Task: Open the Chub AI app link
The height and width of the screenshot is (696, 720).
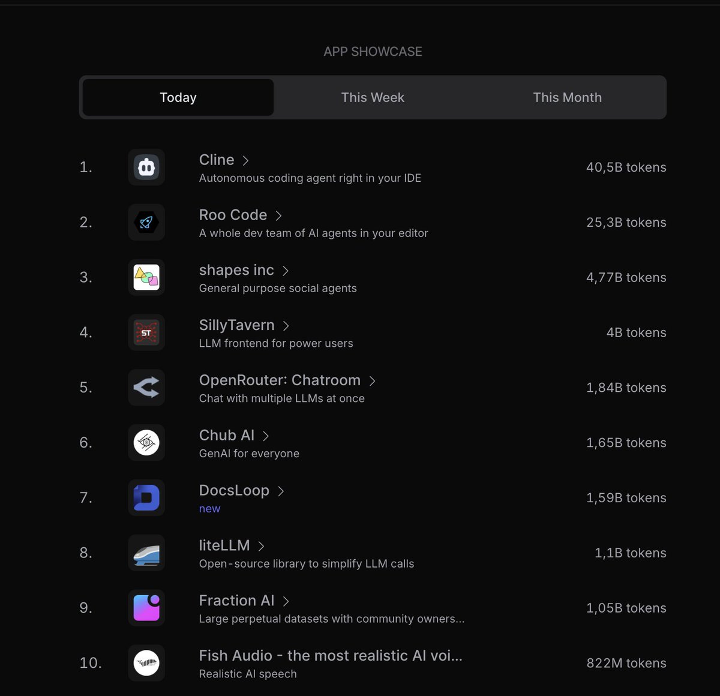Action: tap(227, 435)
